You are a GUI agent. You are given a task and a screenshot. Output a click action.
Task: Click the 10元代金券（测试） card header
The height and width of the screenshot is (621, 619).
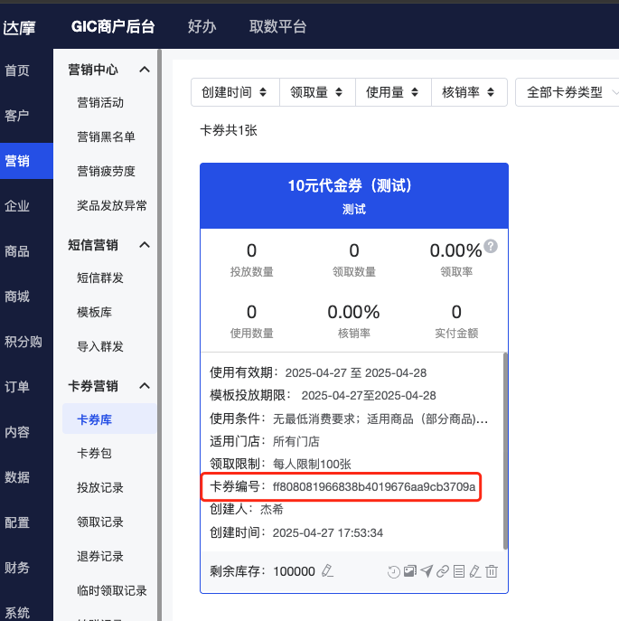(x=353, y=195)
